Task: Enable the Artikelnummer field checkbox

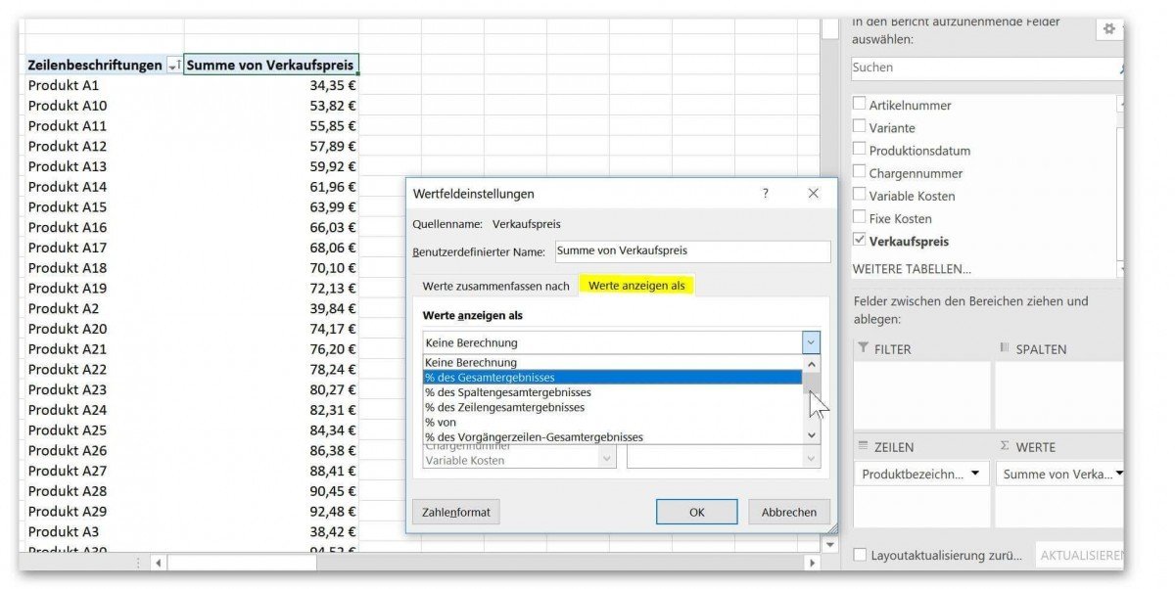Action: (x=860, y=102)
